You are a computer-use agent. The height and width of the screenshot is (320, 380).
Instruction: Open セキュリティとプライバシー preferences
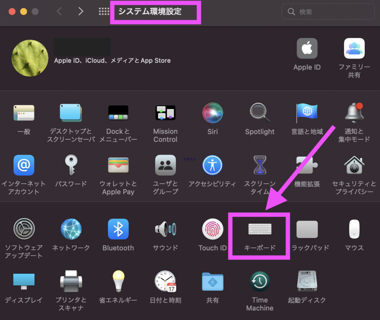354,165
